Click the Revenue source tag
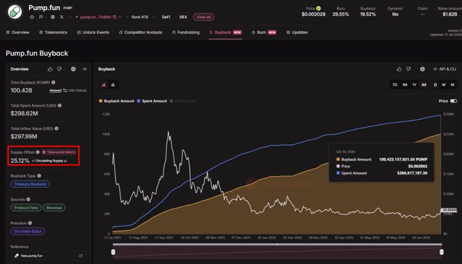The height and width of the screenshot is (264, 462). 54,208
